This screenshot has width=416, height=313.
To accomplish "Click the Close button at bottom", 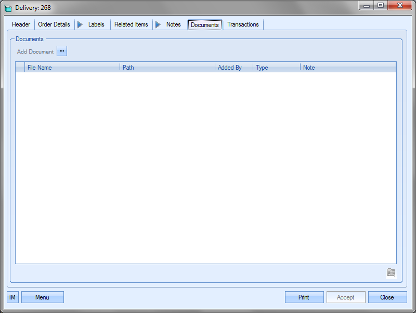I will point(387,297).
